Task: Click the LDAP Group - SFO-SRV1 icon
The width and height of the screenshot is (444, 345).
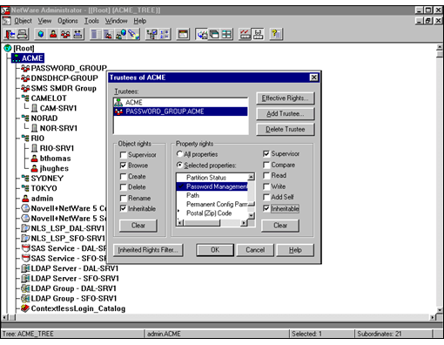Action: [25, 298]
